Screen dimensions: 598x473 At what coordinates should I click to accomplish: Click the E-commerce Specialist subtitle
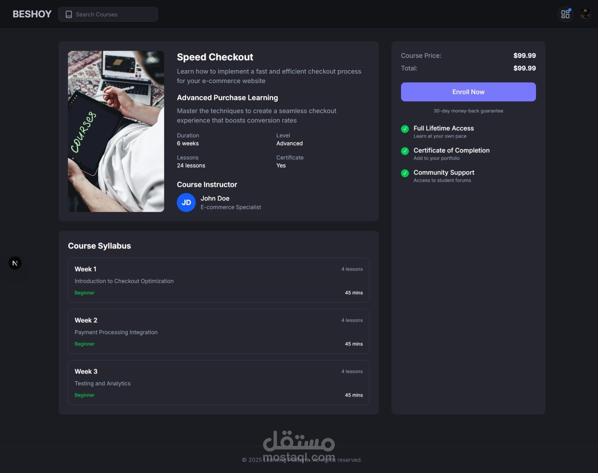click(x=231, y=207)
